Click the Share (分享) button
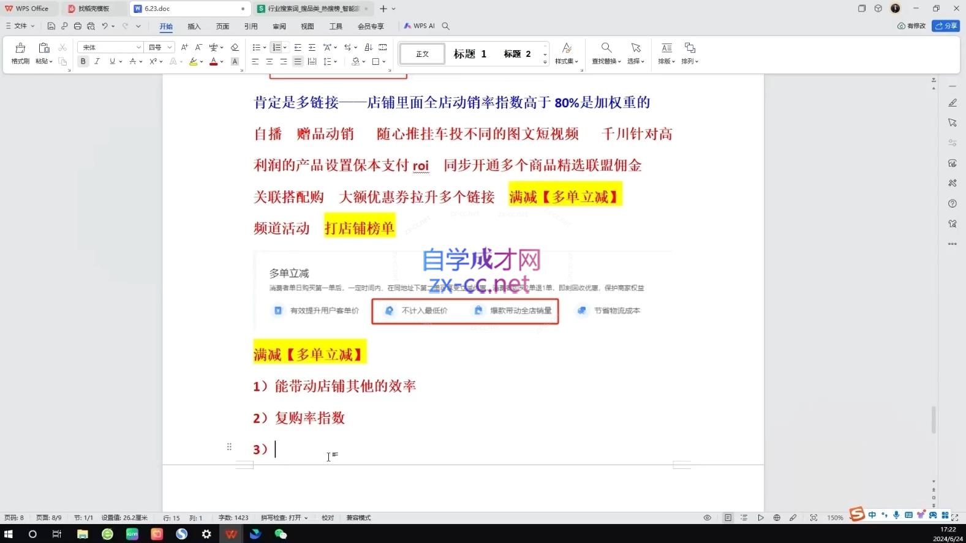Screen dimensions: 966x543 pyautogui.click(x=946, y=26)
